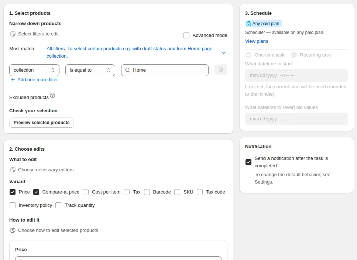Click the note icon beside Choose necessary editors

(13, 170)
